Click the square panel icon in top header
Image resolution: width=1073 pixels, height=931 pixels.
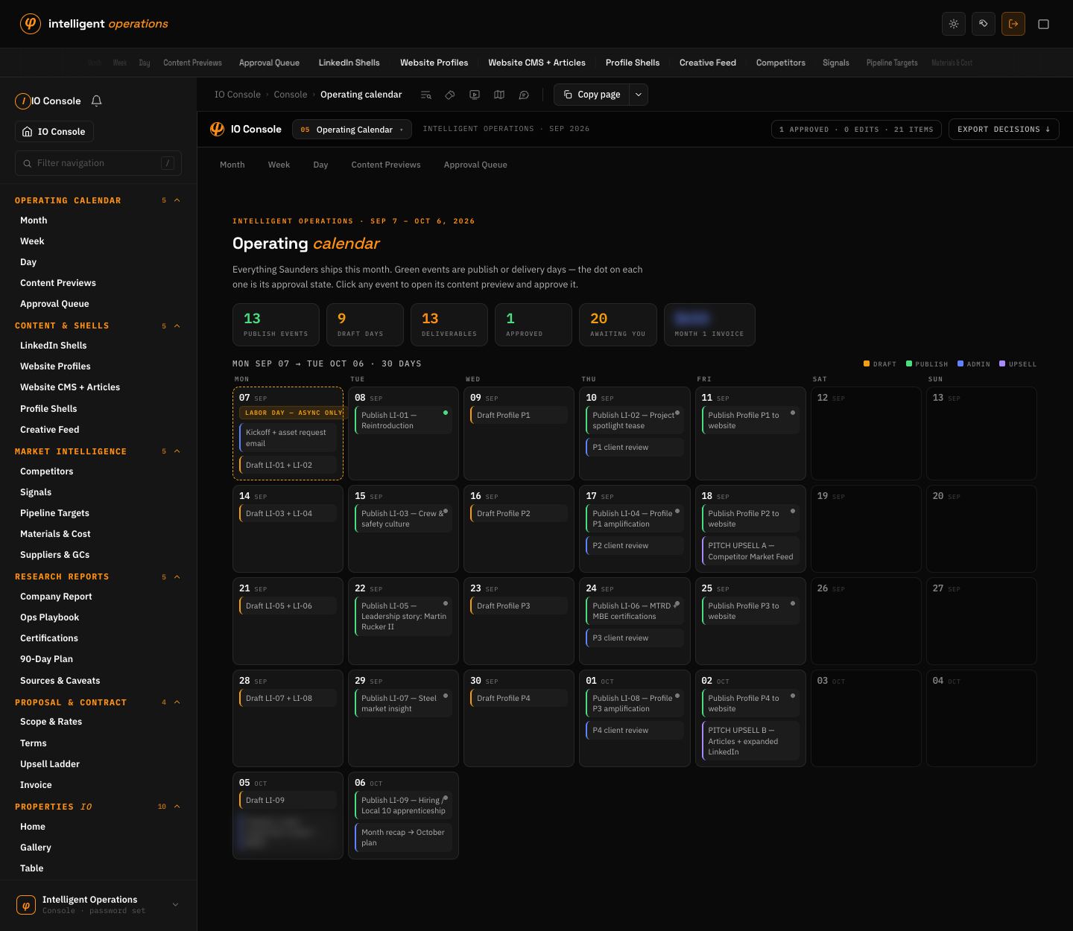tap(1043, 24)
